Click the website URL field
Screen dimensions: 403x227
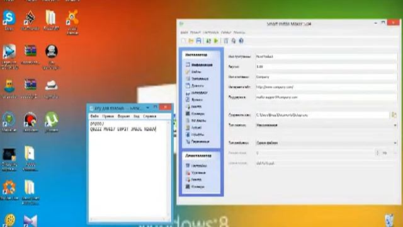(326, 87)
